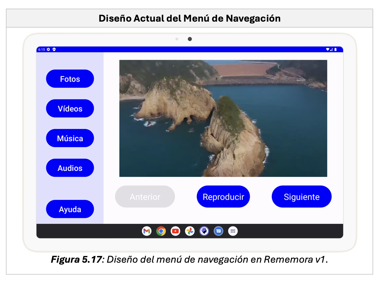The height and width of the screenshot is (287, 378).
Task: Switch to the Fotos section
Action: pyautogui.click(x=70, y=79)
